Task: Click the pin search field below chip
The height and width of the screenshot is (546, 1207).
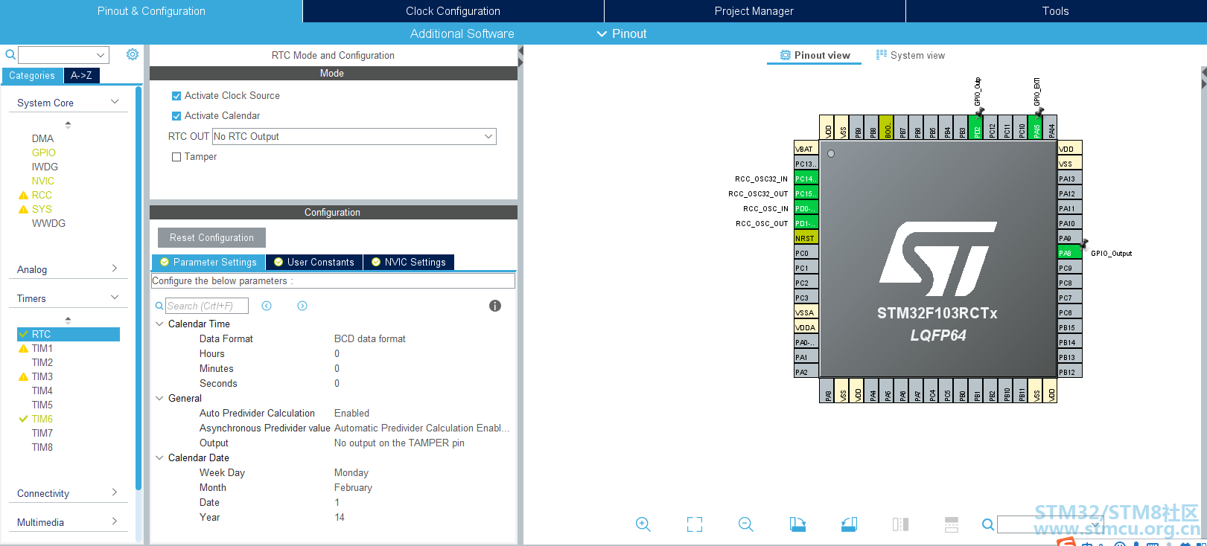Action: [1050, 524]
